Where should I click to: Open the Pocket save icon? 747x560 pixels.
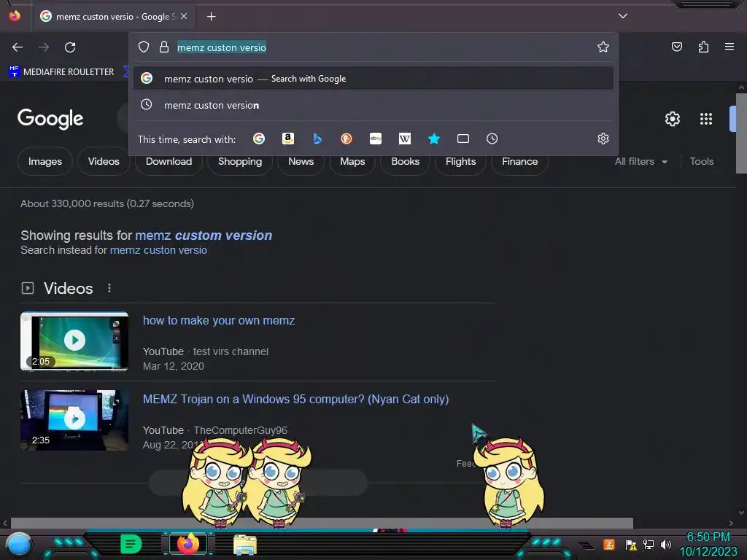pyautogui.click(x=677, y=47)
